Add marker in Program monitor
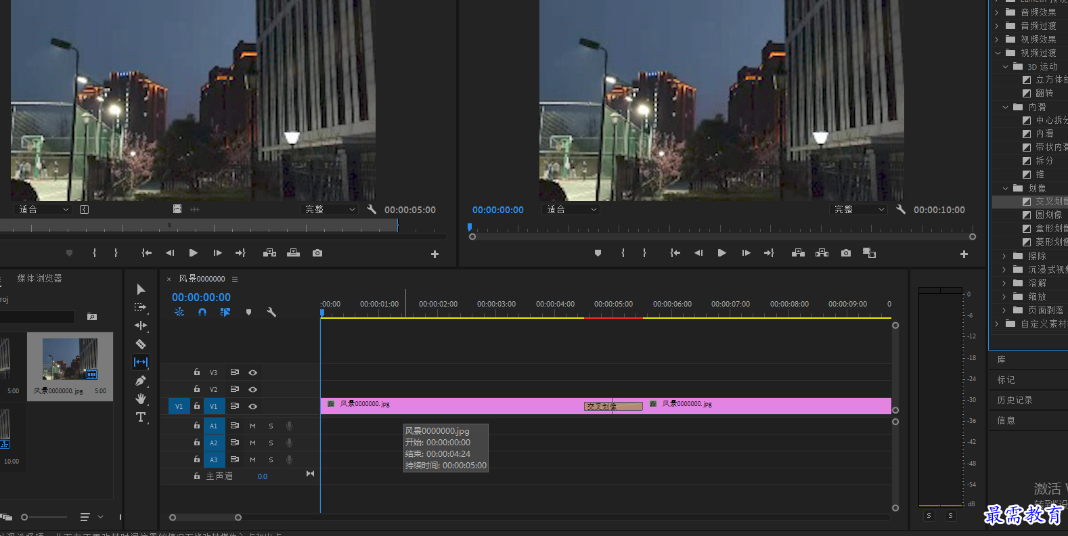The width and height of the screenshot is (1068, 536). click(x=598, y=253)
